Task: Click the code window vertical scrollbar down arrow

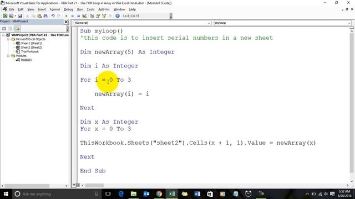Action: tap(352, 181)
